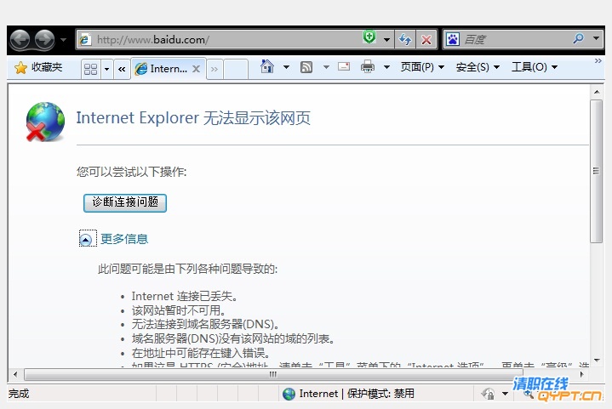
Task: Click the browser Back arrow button
Action: 20,40
